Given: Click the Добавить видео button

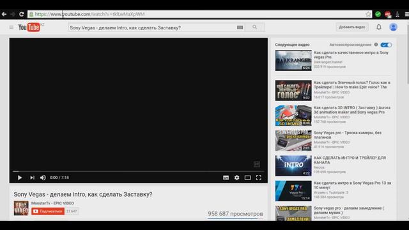Looking at the screenshot, I should [x=352, y=27].
